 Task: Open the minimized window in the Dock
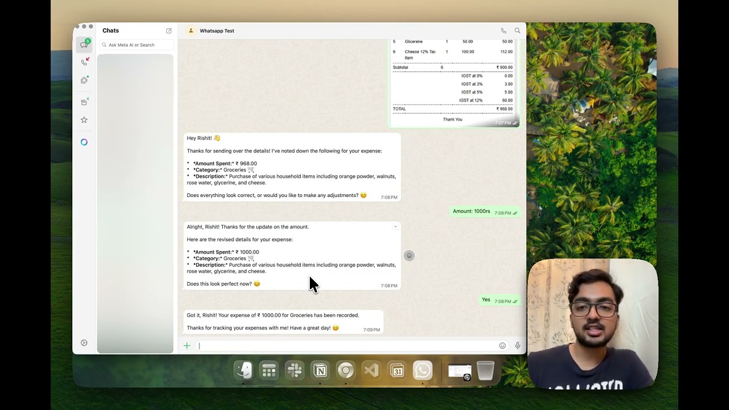[460, 372]
